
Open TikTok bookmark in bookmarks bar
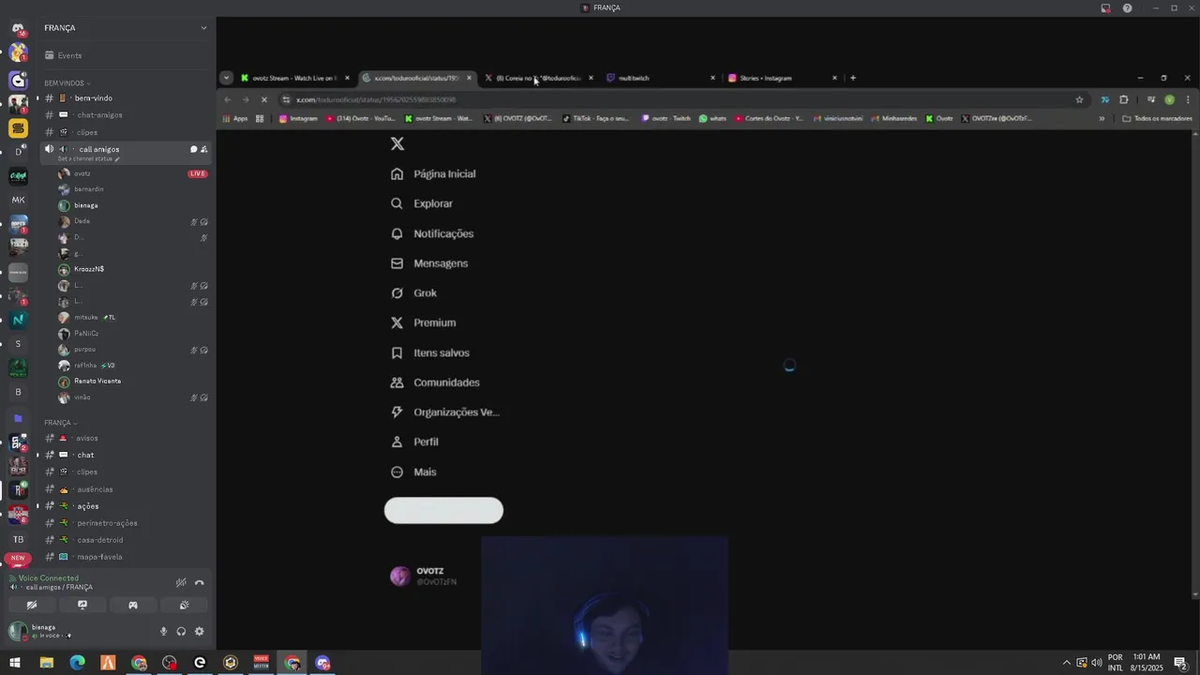pyautogui.click(x=595, y=118)
